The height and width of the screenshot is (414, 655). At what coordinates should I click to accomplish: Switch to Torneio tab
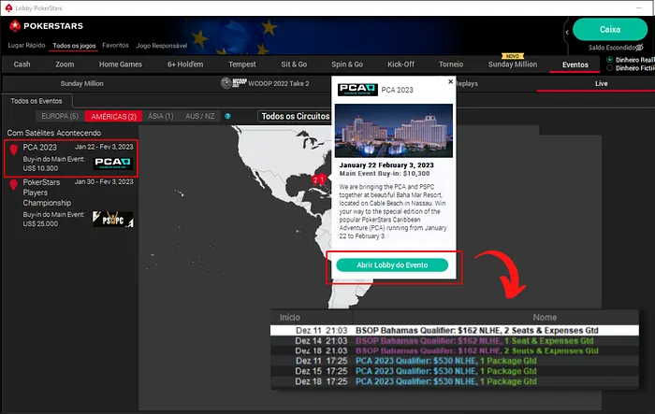[451, 64]
